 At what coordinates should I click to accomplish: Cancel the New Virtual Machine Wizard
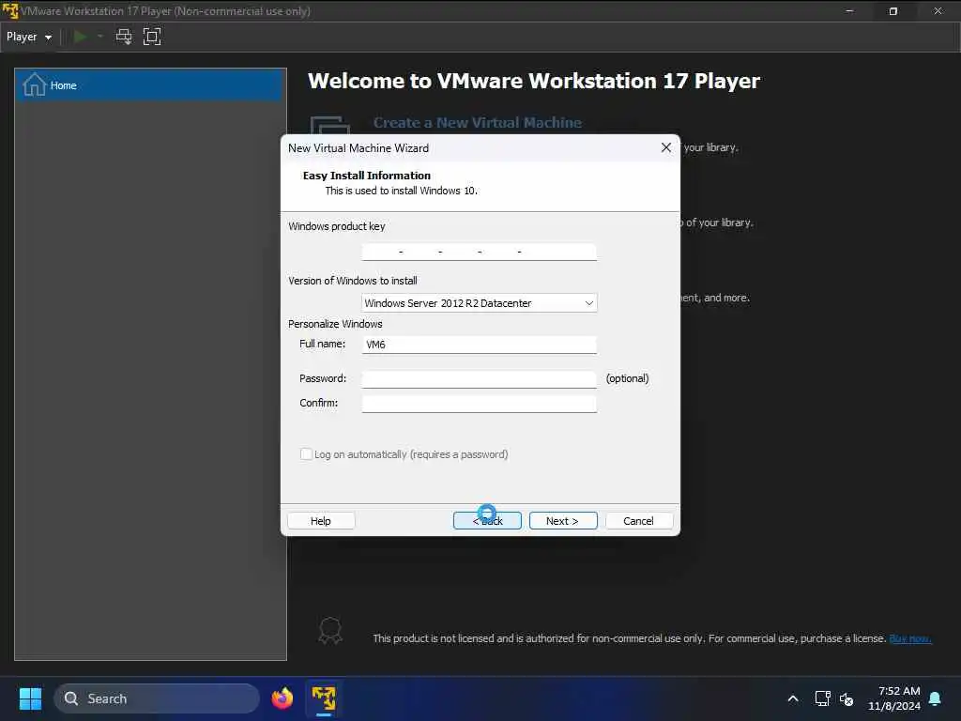tap(638, 520)
